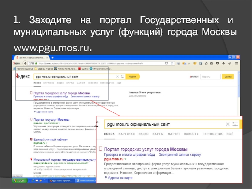Viewport: 252px width, 189px height.
Task: Focus the Пароль password field
Action: coord(209,77)
